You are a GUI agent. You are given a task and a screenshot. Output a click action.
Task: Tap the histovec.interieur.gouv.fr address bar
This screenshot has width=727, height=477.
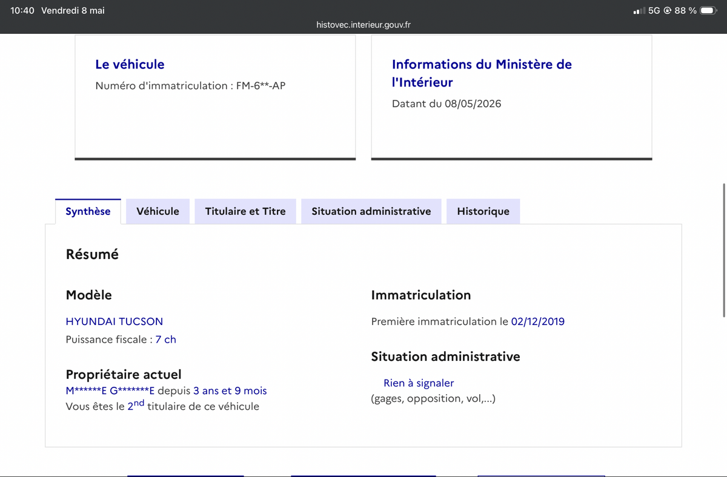click(363, 25)
